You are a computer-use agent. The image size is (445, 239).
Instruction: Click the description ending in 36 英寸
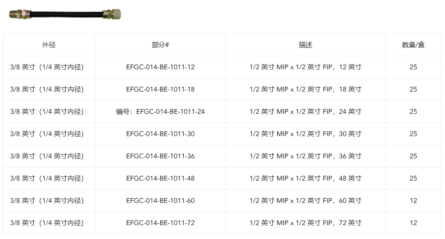[305, 156]
